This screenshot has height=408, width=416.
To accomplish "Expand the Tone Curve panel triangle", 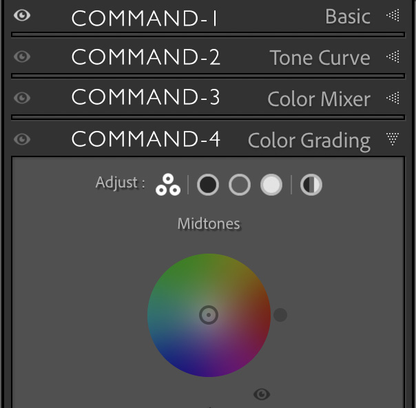I will 393,57.
